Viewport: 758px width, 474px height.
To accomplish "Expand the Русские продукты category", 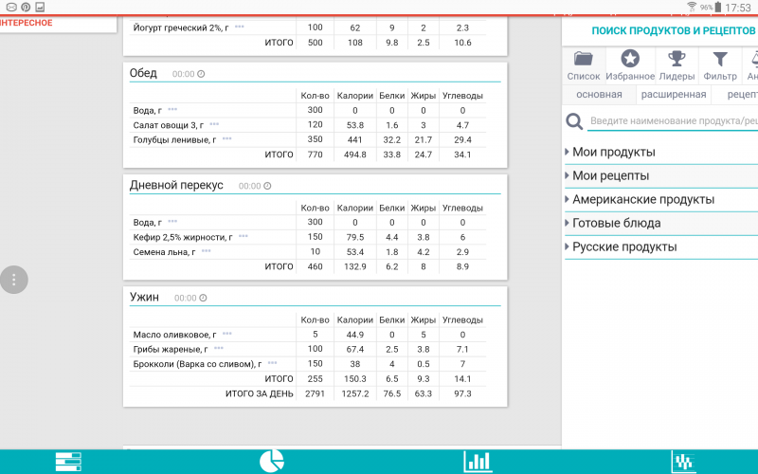I will tap(623, 247).
